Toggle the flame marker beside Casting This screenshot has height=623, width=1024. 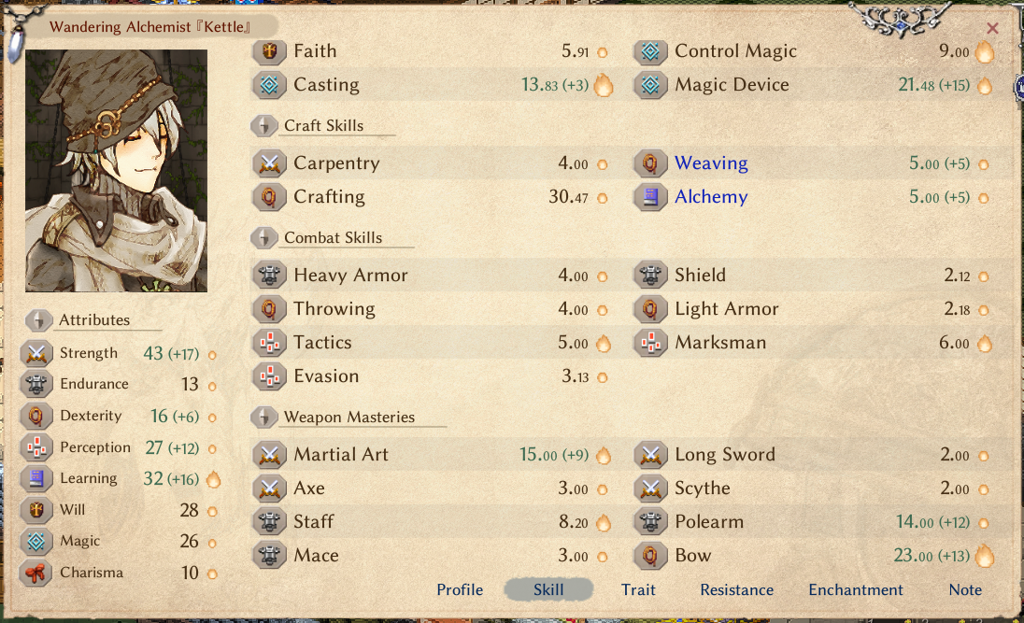604,85
